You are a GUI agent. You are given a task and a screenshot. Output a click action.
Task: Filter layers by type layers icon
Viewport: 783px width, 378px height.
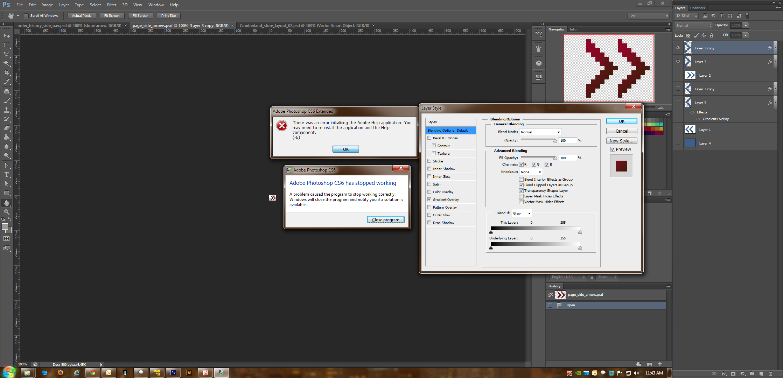point(721,16)
